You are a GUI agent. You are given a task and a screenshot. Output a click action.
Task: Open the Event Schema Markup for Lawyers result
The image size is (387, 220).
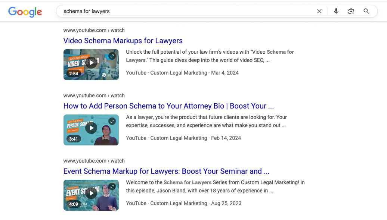[166, 171]
